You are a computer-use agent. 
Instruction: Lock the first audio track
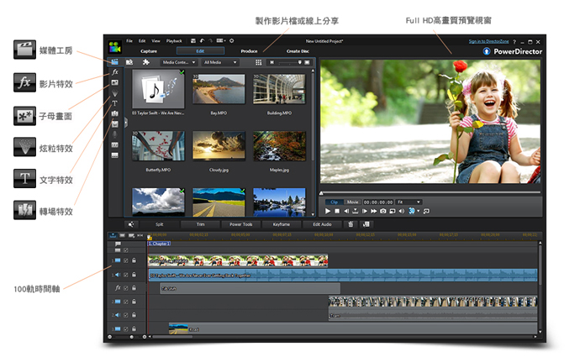pyautogui.click(x=134, y=274)
